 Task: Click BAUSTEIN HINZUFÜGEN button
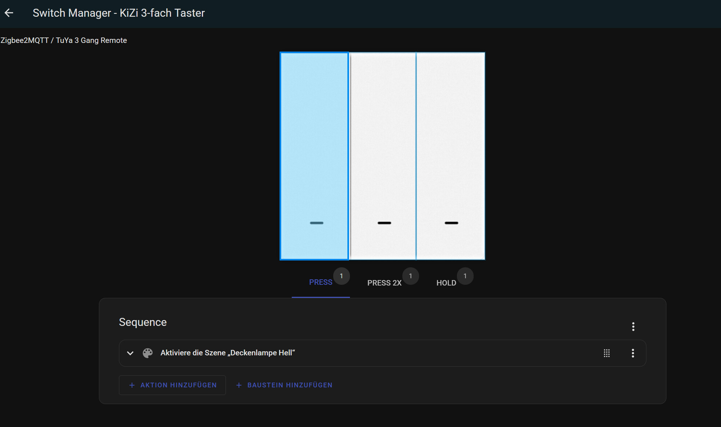click(x=284, y=385)
